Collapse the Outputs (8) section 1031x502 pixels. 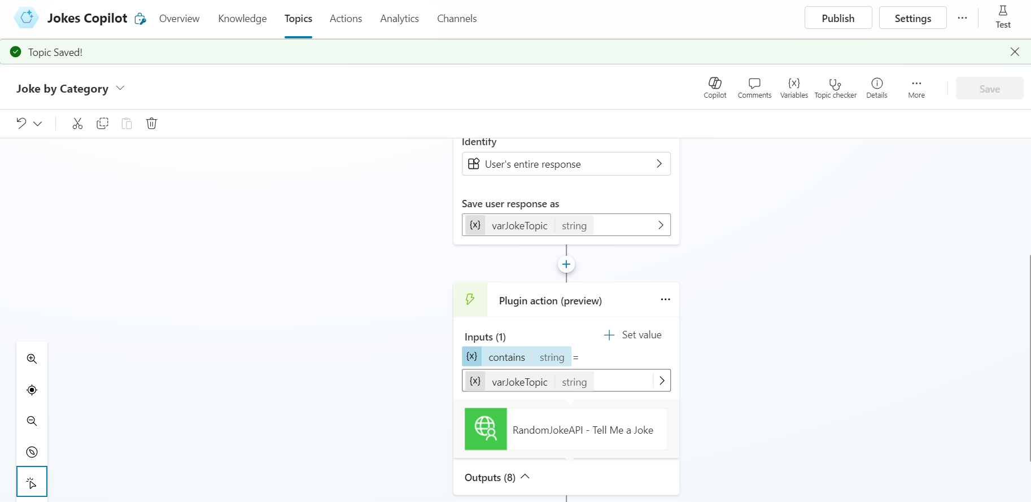tap(525, 477)
